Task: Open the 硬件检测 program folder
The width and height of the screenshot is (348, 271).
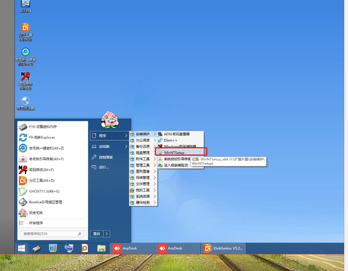Action: tap(143, 202)
